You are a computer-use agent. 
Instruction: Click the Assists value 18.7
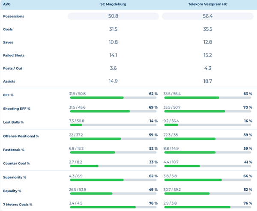point(207,80)
